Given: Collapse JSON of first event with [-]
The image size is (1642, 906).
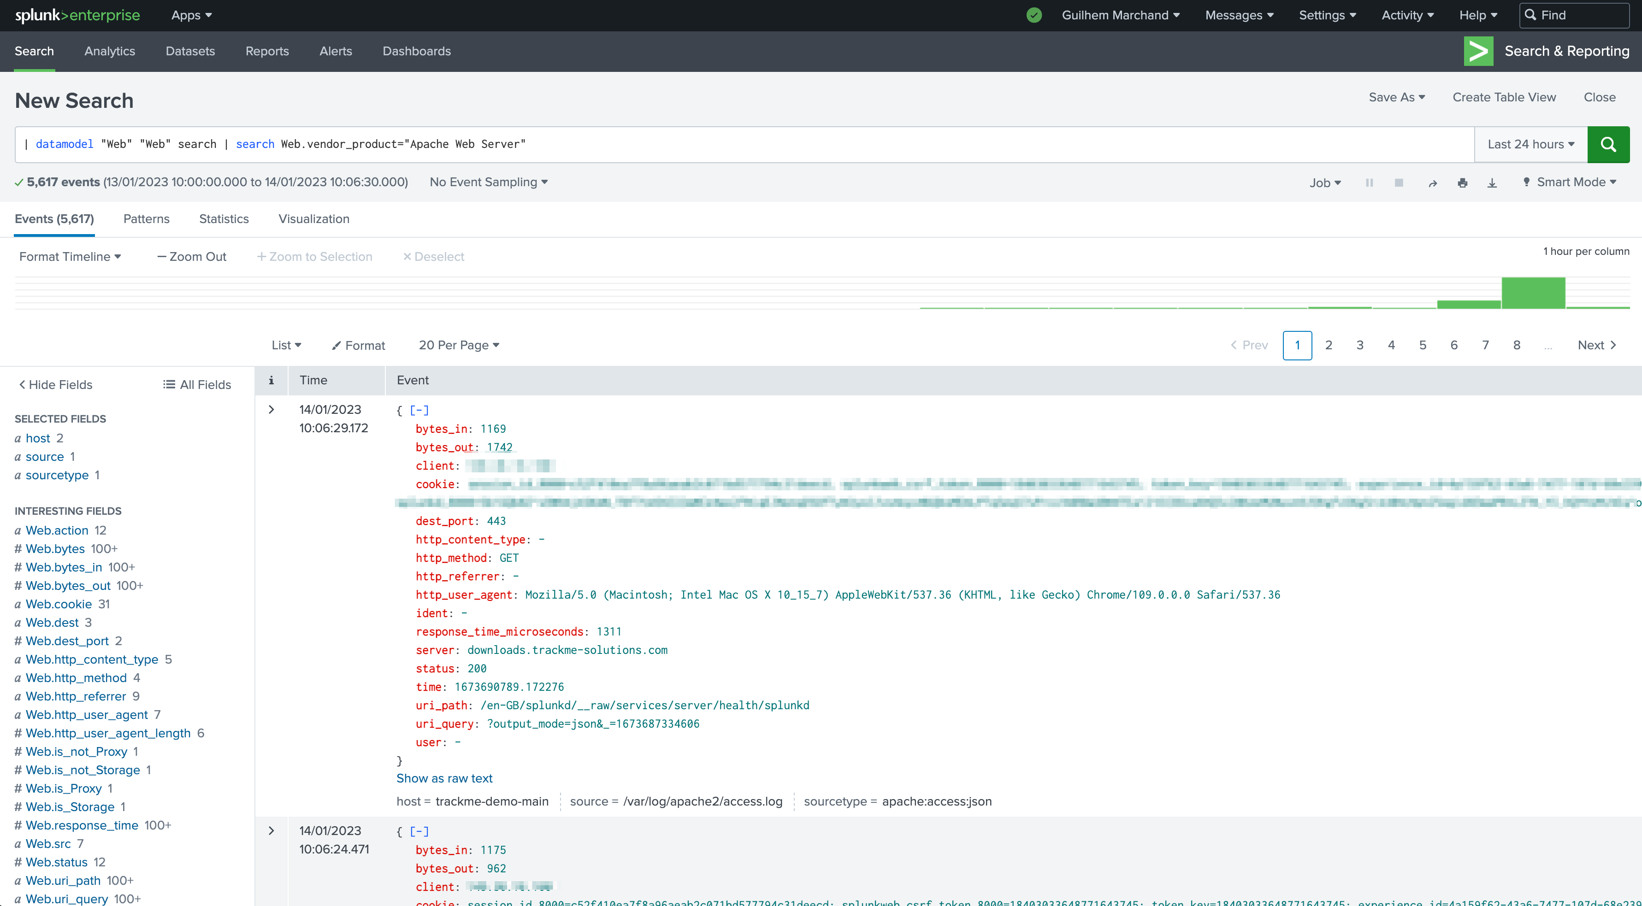Looking at the screenshot, I should point(419,410).
